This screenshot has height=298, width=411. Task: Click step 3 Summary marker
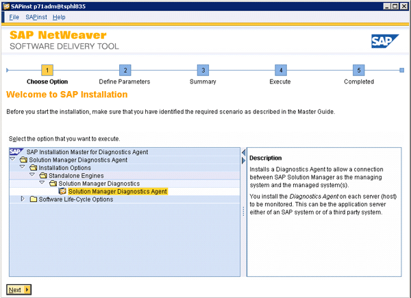(x=203, y=71)
